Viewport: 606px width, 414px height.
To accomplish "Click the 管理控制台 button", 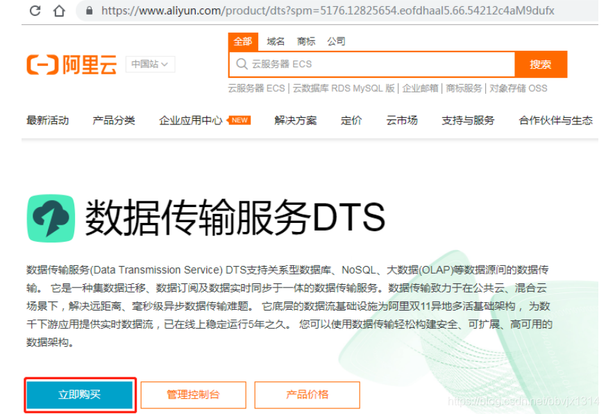I will pos(193,395).
